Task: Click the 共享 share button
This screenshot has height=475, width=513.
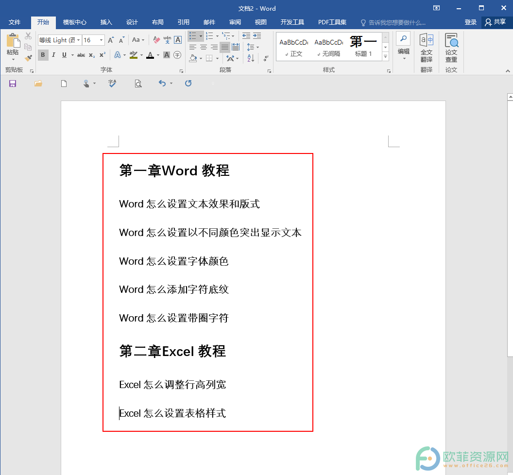Action: (496, 22)
